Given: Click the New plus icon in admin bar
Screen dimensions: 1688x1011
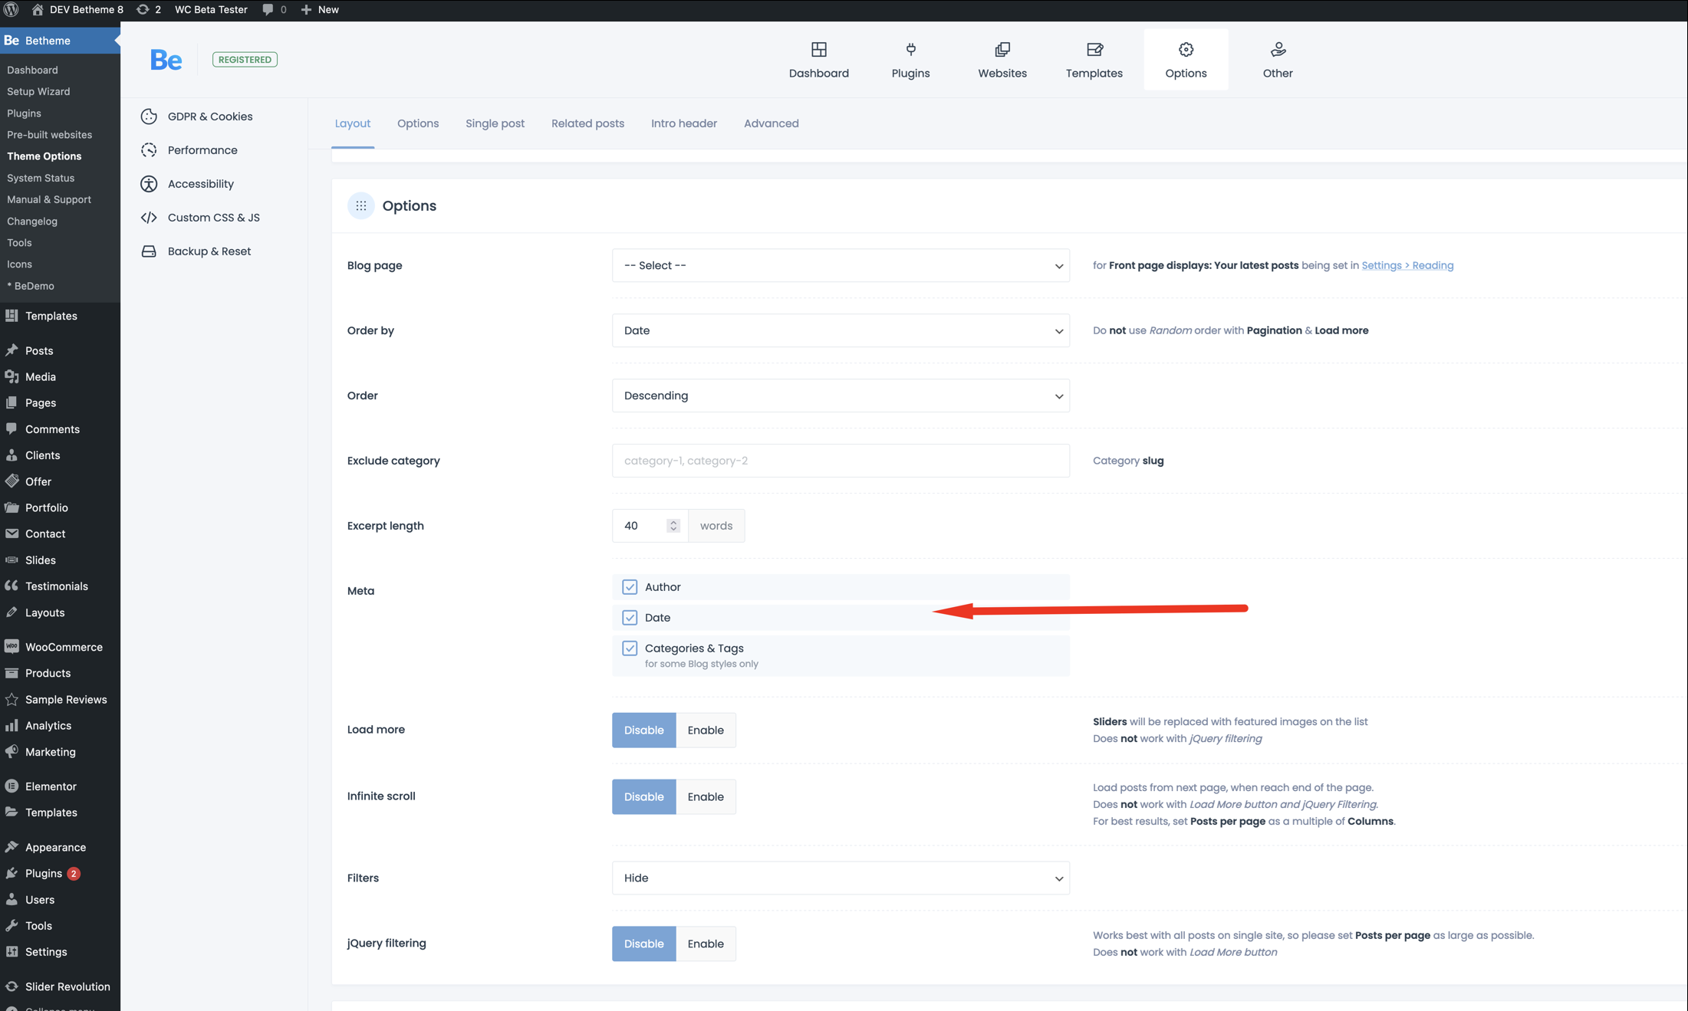Looking at the screenshot, I should [x=306, y=9].
